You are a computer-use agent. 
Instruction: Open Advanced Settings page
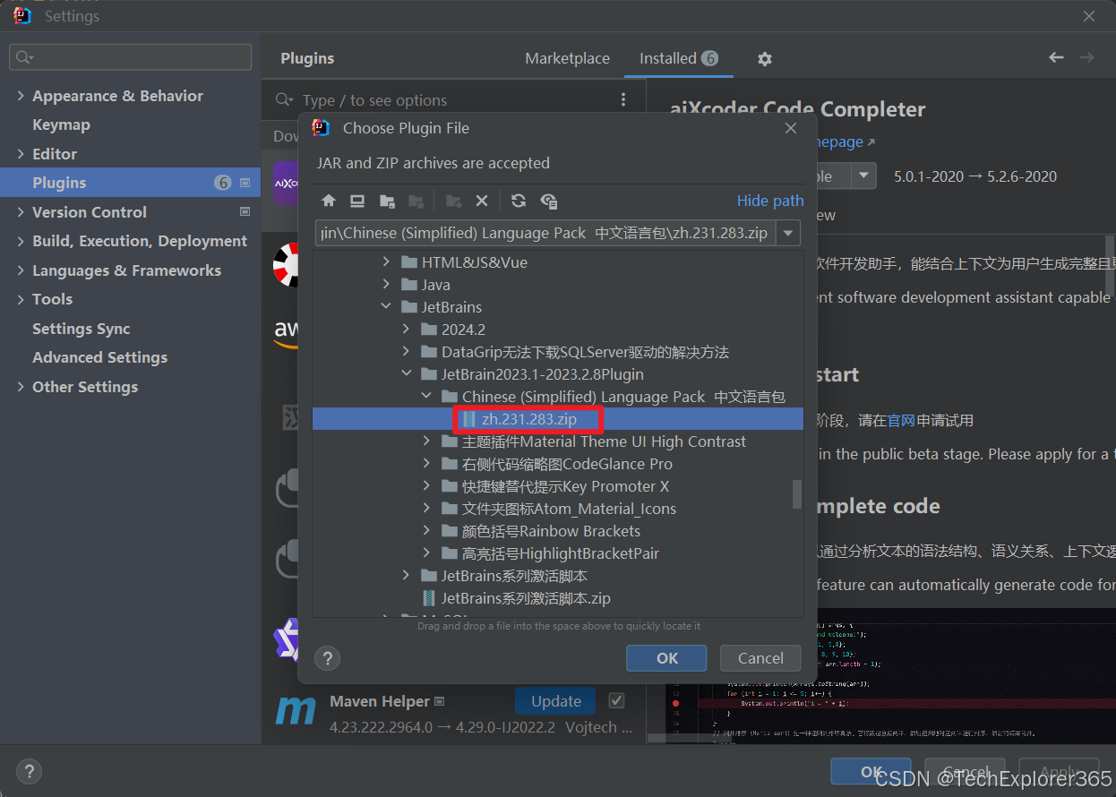click(x=99, y=357)
